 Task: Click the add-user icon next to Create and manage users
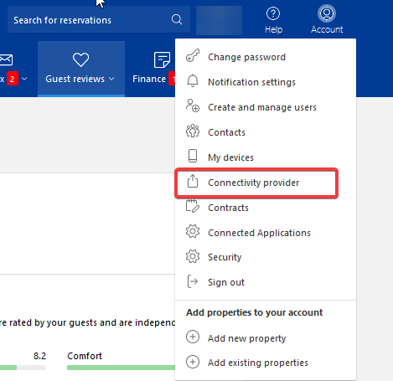point(193,106)
